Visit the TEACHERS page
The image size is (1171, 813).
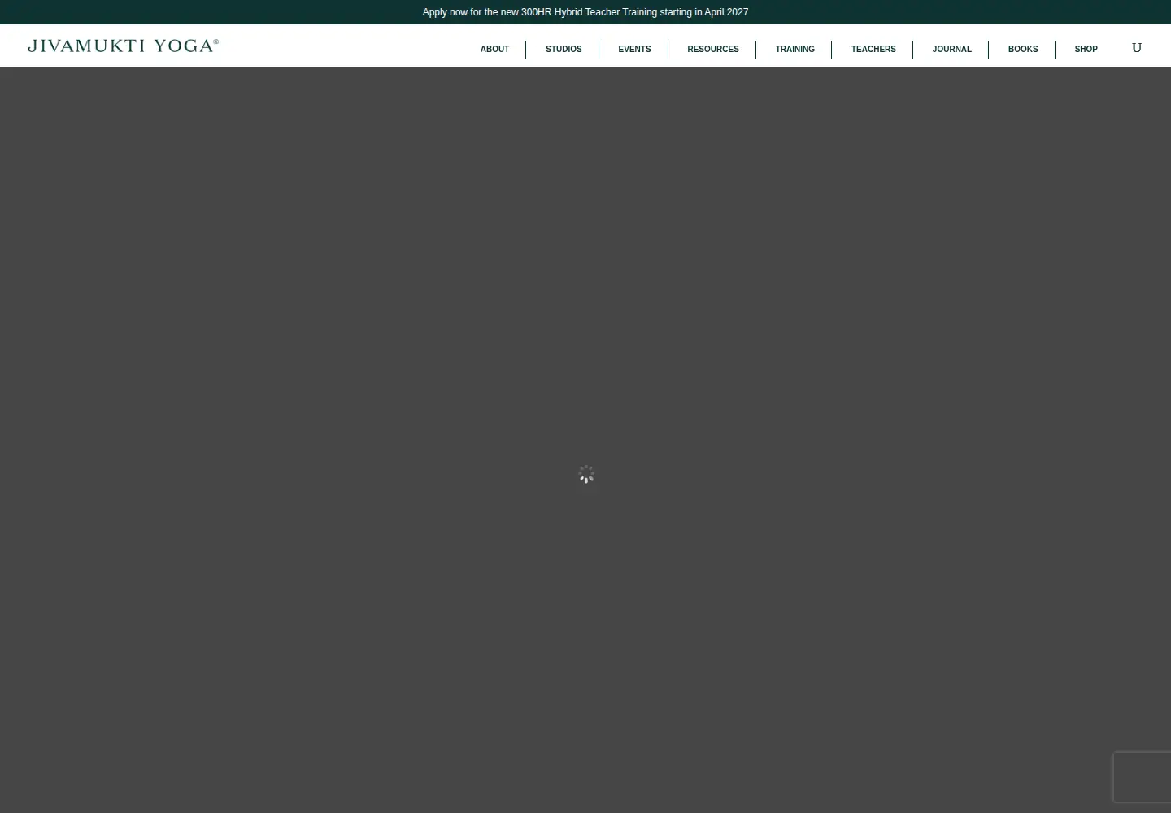point(873,50)
